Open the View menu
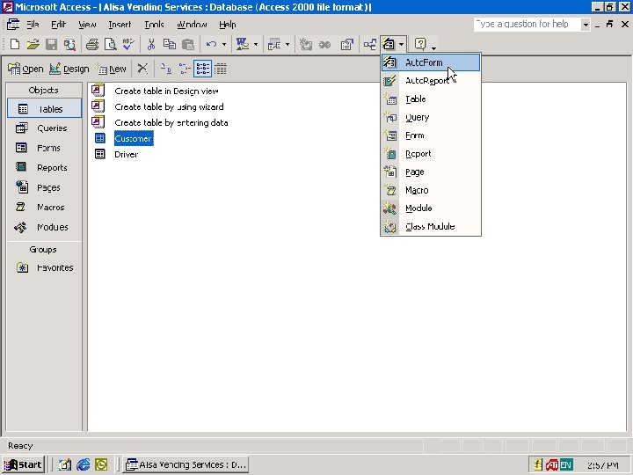 87,25
